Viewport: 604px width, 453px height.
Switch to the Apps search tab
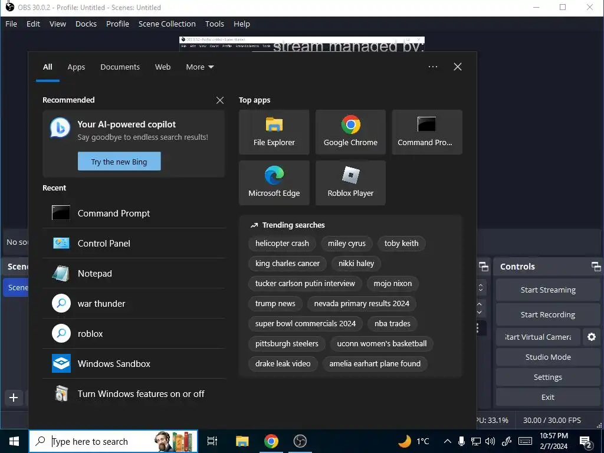tap(76, 67)
